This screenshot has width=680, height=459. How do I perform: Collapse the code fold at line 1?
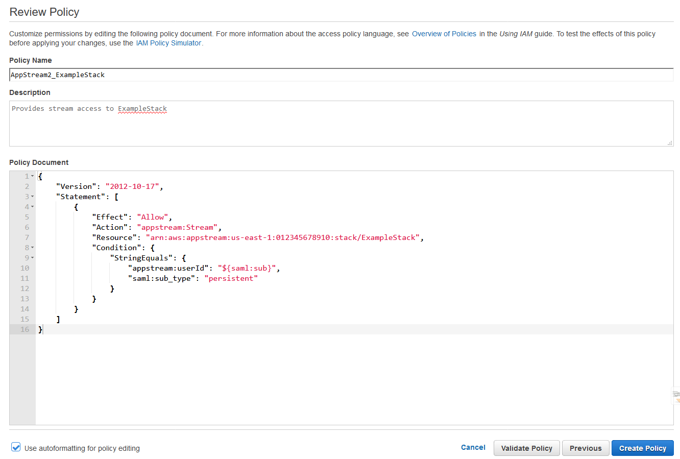point(33,176)
